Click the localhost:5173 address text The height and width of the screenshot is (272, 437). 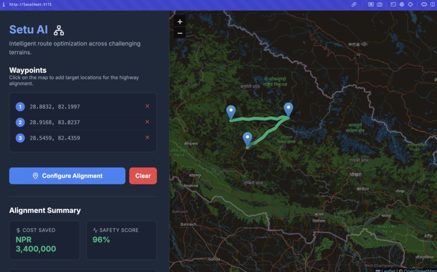(x=30, y=4)
